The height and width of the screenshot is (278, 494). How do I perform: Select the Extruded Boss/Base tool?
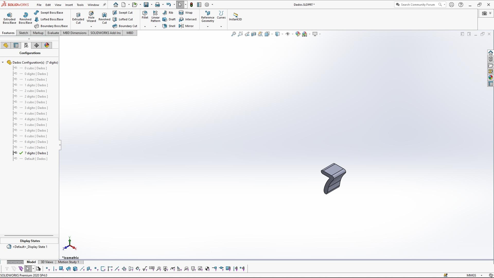coord(10,18)
